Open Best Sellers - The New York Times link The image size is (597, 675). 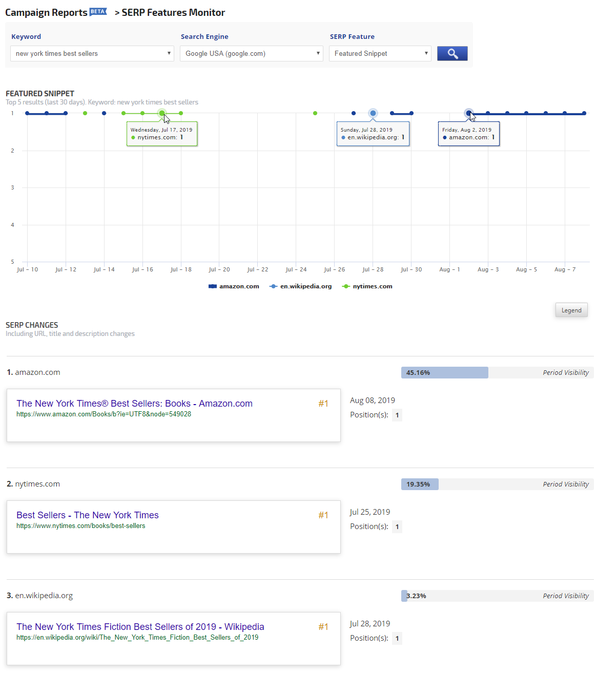88,515
